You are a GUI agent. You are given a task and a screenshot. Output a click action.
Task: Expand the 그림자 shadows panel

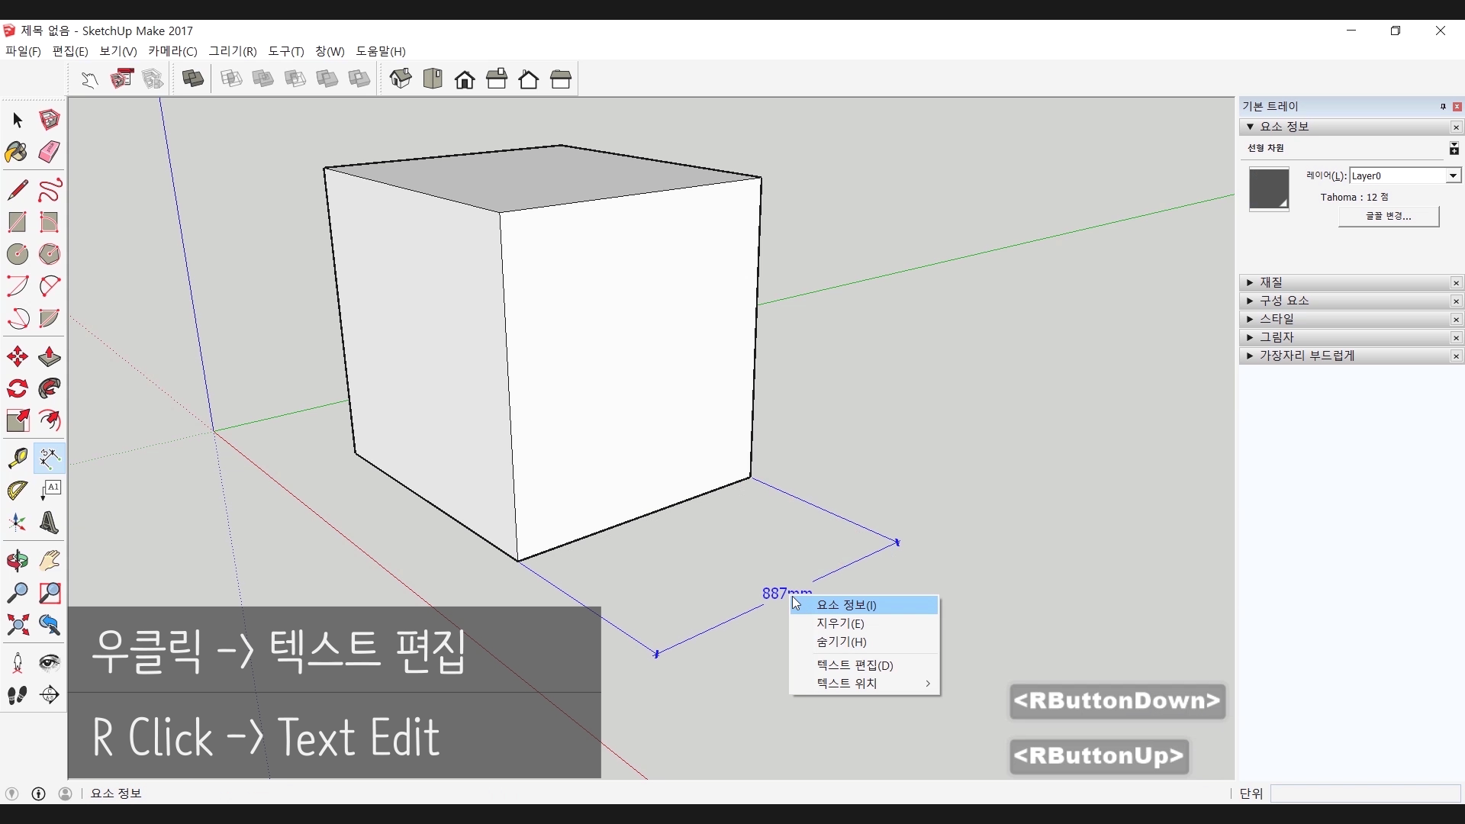coord(1276,337)
